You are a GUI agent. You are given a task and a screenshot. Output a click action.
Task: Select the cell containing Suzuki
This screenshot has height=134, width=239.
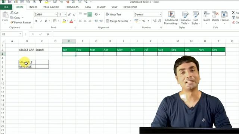click(x=42, y=50)
